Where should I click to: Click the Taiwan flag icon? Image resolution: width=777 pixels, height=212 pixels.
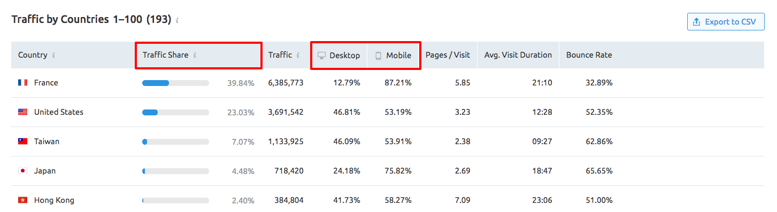[22, 142]
